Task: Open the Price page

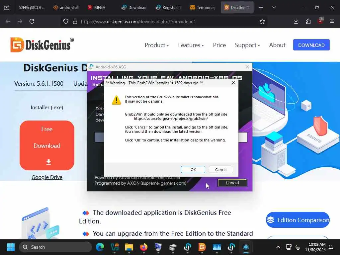Action: [219, 45]
